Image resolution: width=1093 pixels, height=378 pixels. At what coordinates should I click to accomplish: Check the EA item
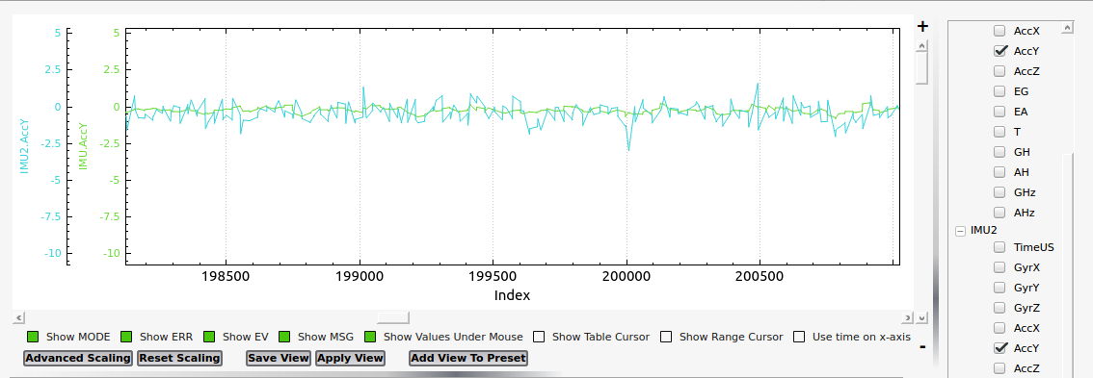pyautogui.click(x=1000, y=112)
